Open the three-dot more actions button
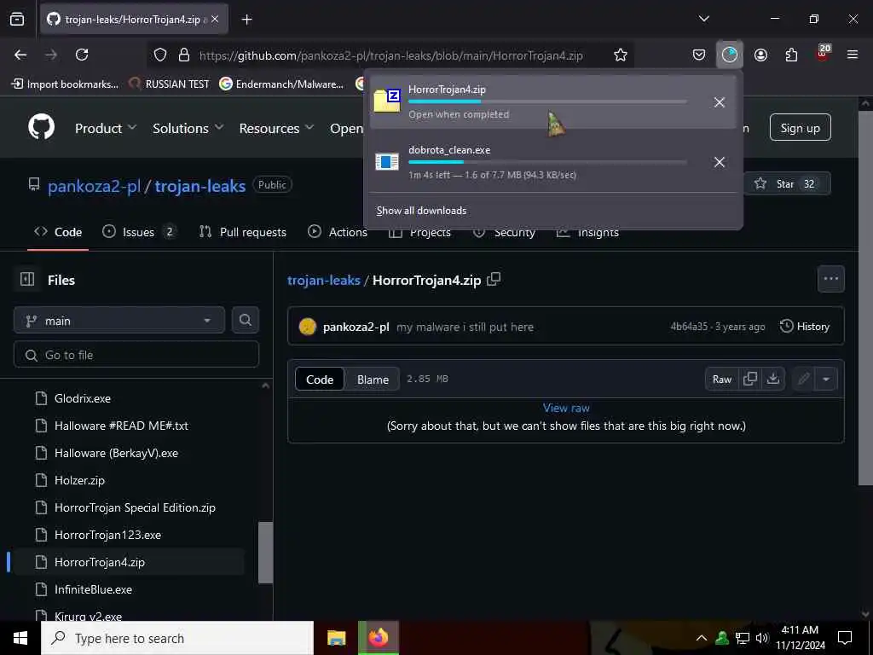 pyautogui.click(x=830, y=279)
